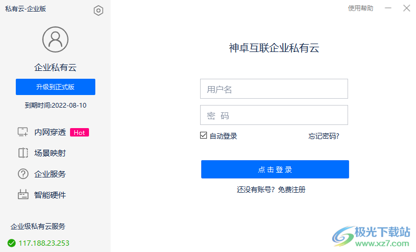The height and width of the screenshot is (252, 416).
Task: Open 使用帮助 help link
Action: tap(361, 8)
